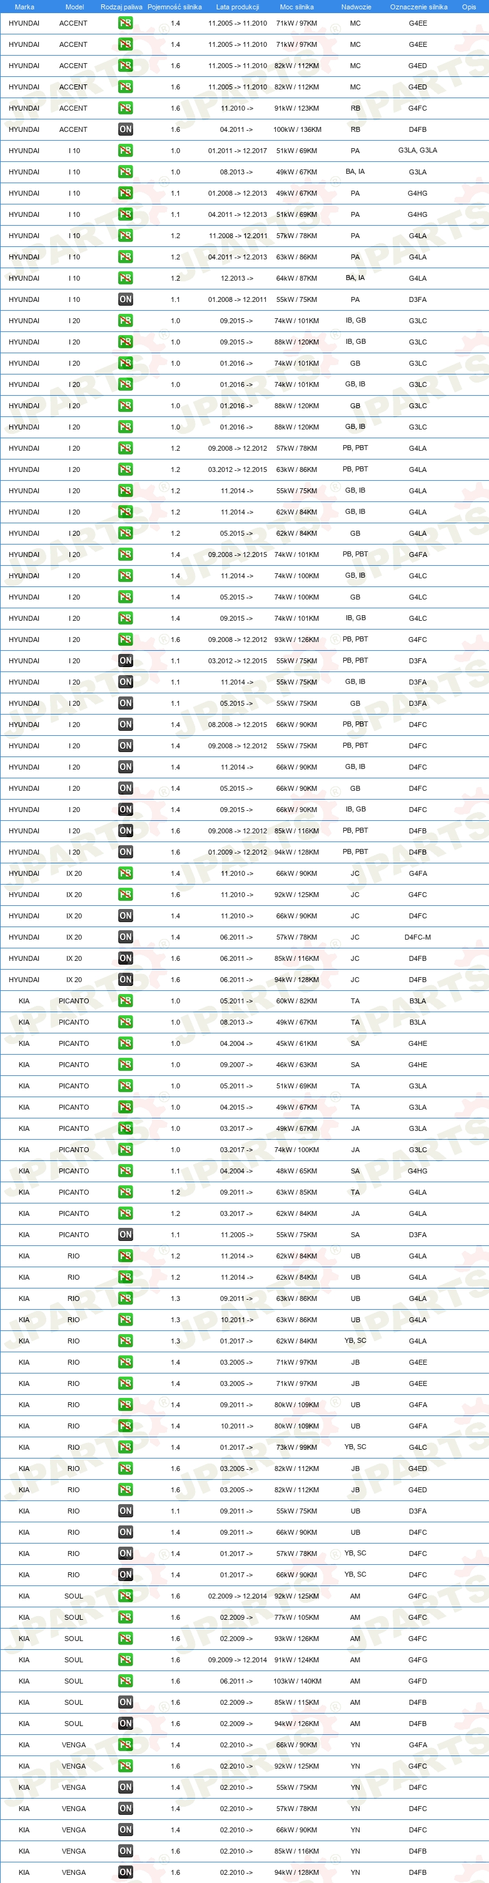
Task: Click the Pojemność silnika column header
Action: click(174, 7)
